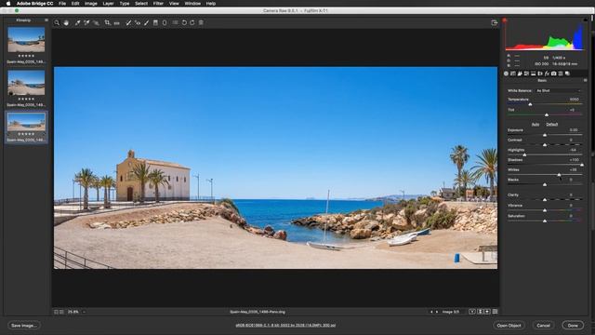595x335 pixels.
Task: Select the Adjustment Brush tool
Action: pyautogui.click(x=147, y=22)
